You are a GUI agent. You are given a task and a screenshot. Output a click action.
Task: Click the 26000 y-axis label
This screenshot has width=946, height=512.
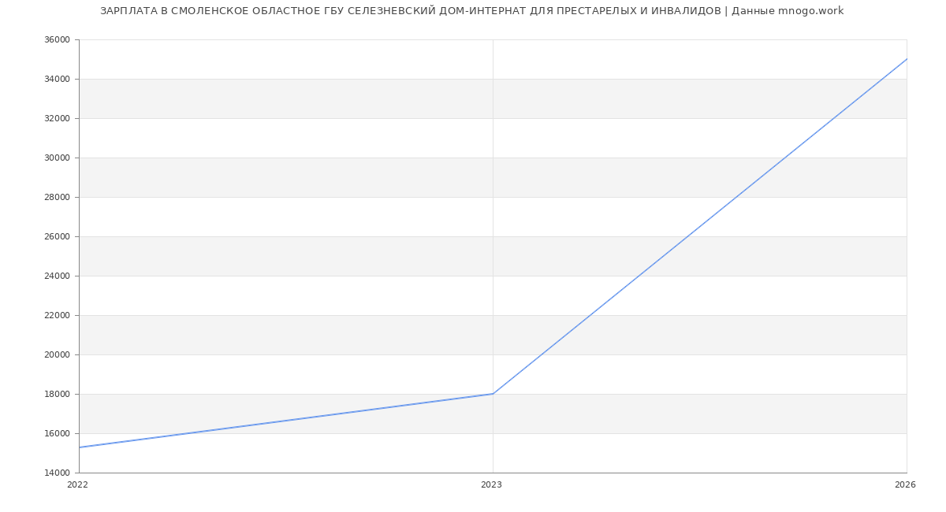[57, 237]
